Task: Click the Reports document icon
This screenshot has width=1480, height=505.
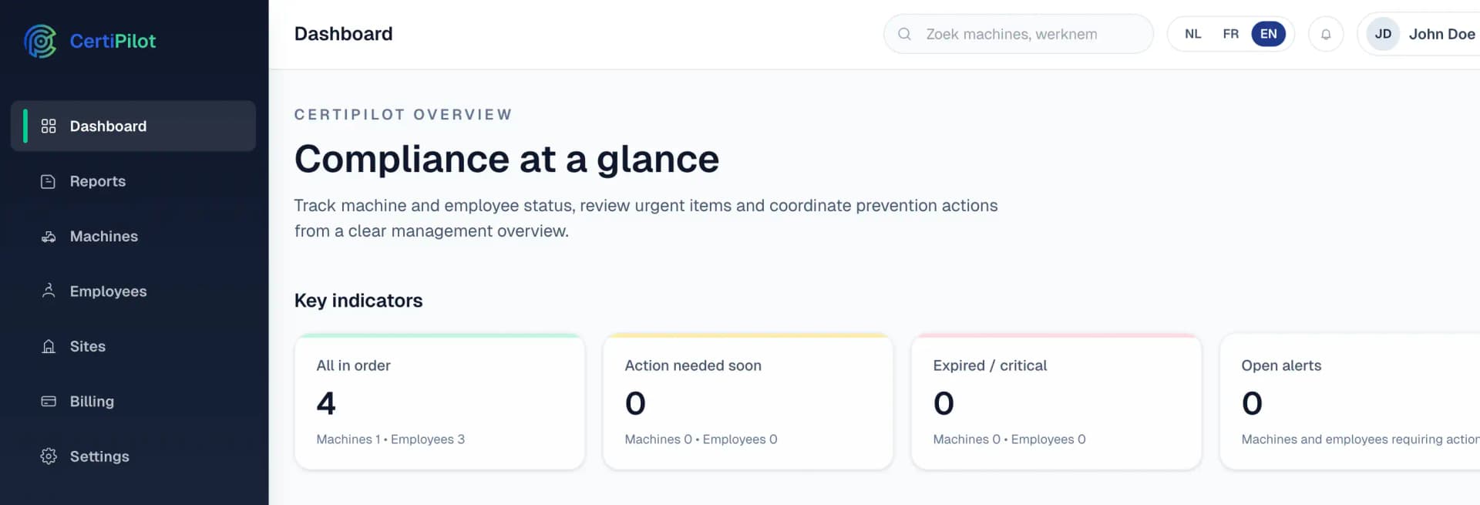Action: coord(49,181)
